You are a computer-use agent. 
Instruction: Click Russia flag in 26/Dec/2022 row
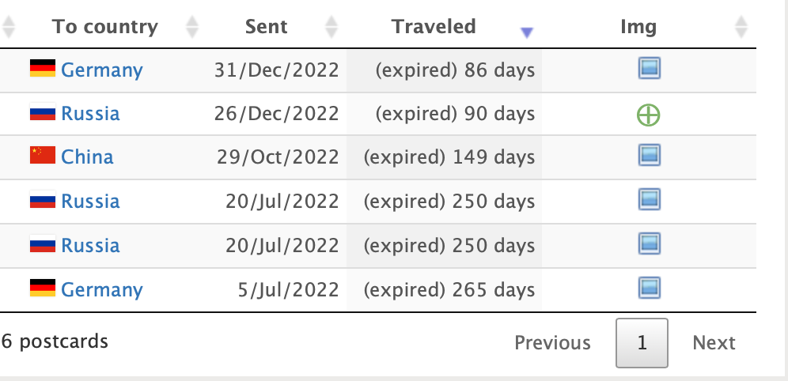click(43, 112)
